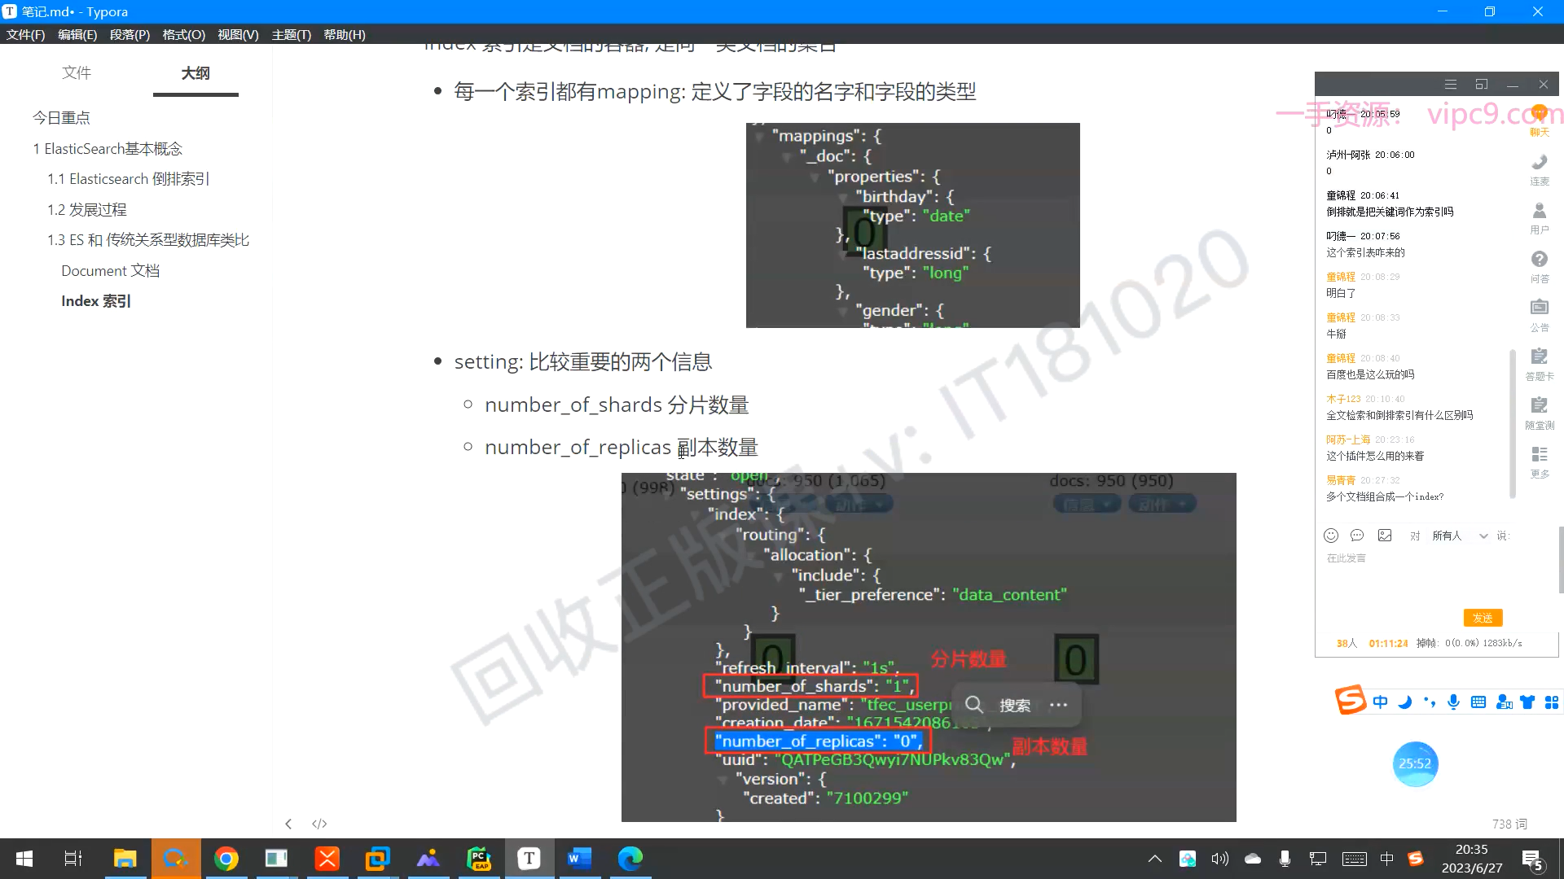Jump to outline item 1.2 发展过程
This screenshot has width=1564, height=879.
pyautogui.click(x=87, y=209)
